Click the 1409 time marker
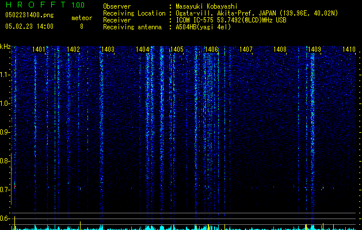Image resolution: width=362 pixels, height=230 pixels. coord(314,49)
